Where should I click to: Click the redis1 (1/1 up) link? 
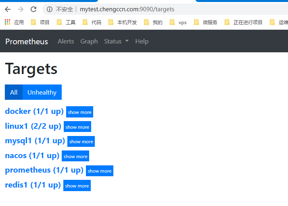click(33, 185)
